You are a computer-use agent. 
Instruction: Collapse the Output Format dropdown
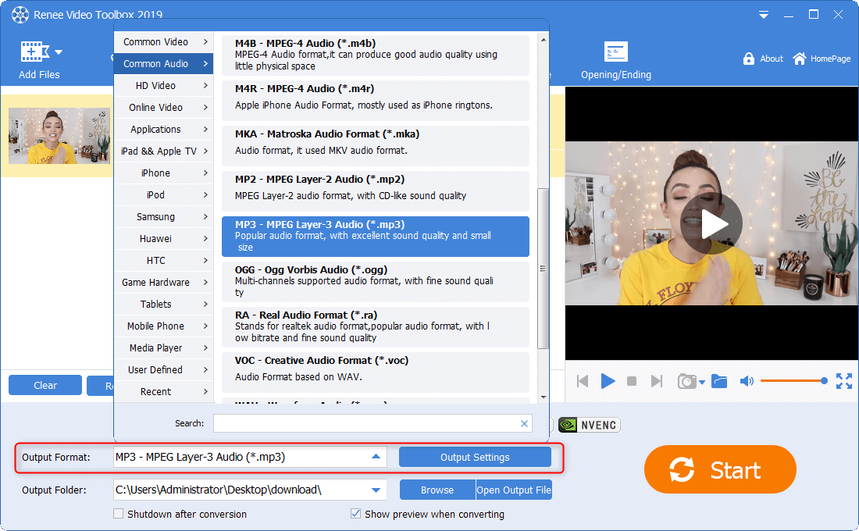click(x=376, y=457)
